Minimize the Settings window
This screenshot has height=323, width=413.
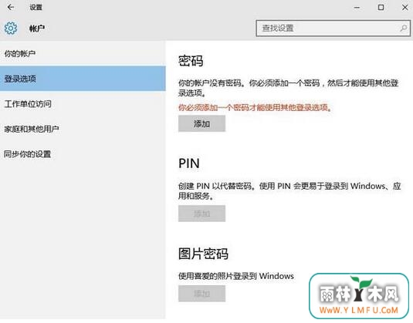click(x=357, y=8)
